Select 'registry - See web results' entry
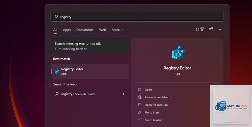Image resolution: width=252 pixels, height=127 pixels. [x=90, y=94]
